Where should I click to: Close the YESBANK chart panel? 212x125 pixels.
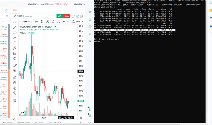(x=81, y=16)
